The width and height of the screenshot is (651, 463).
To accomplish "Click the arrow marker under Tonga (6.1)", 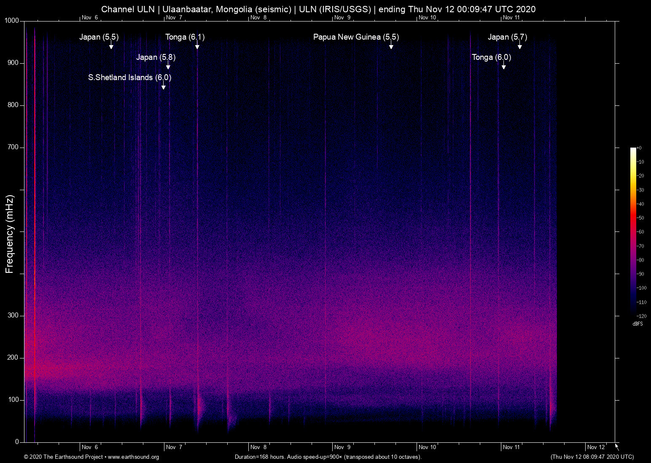I will pos(197,46).
